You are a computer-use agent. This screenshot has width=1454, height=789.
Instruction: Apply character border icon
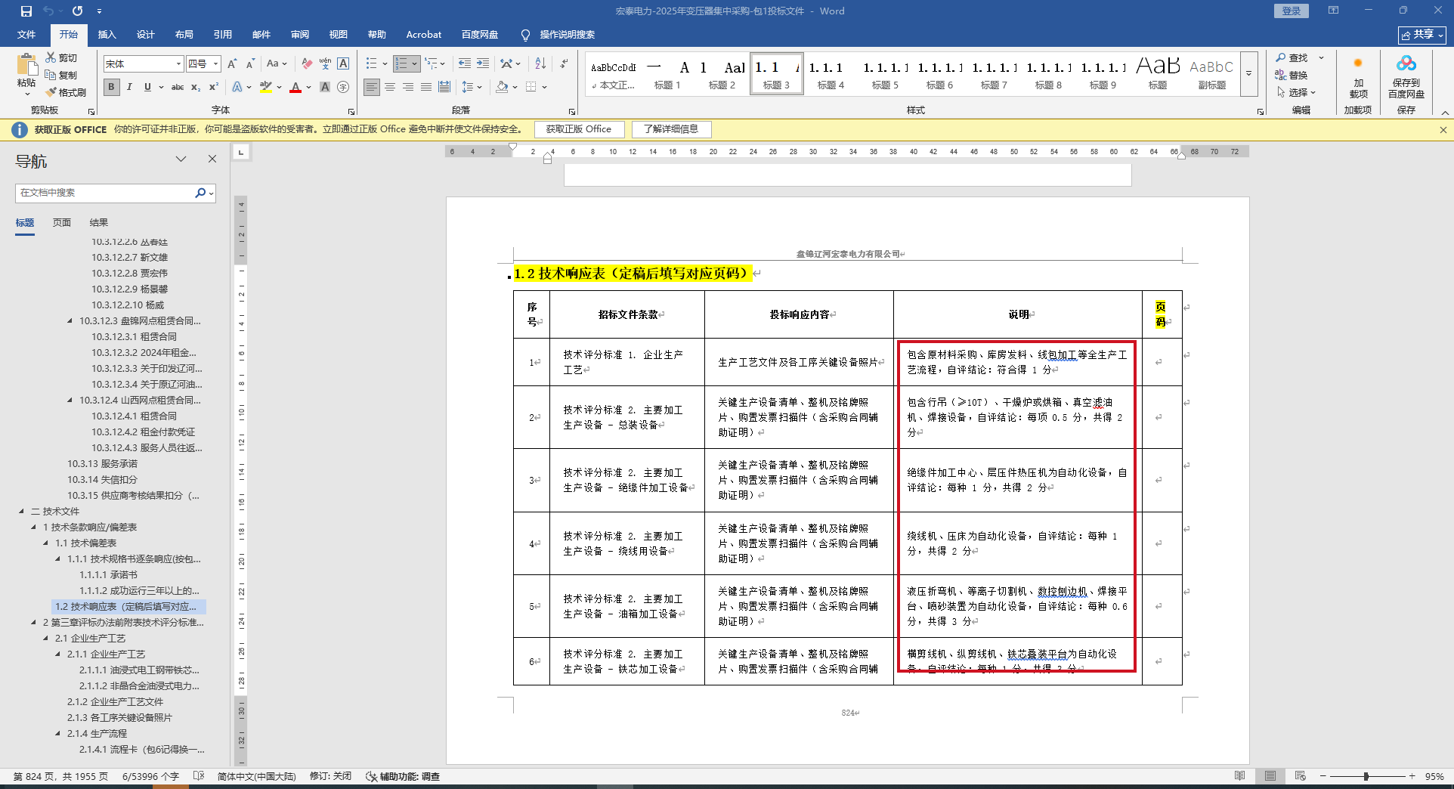(x=343, y=64)
